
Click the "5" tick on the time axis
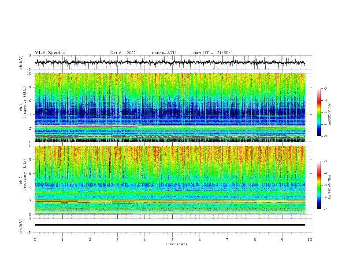pos(172,240)
